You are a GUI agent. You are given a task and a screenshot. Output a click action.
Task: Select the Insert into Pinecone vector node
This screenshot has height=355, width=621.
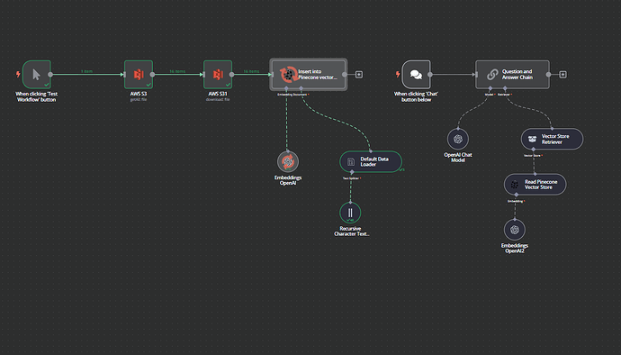(308, 74)
